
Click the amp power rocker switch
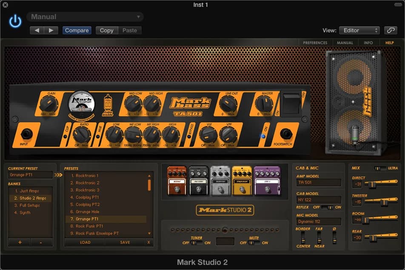coord(292,103)
